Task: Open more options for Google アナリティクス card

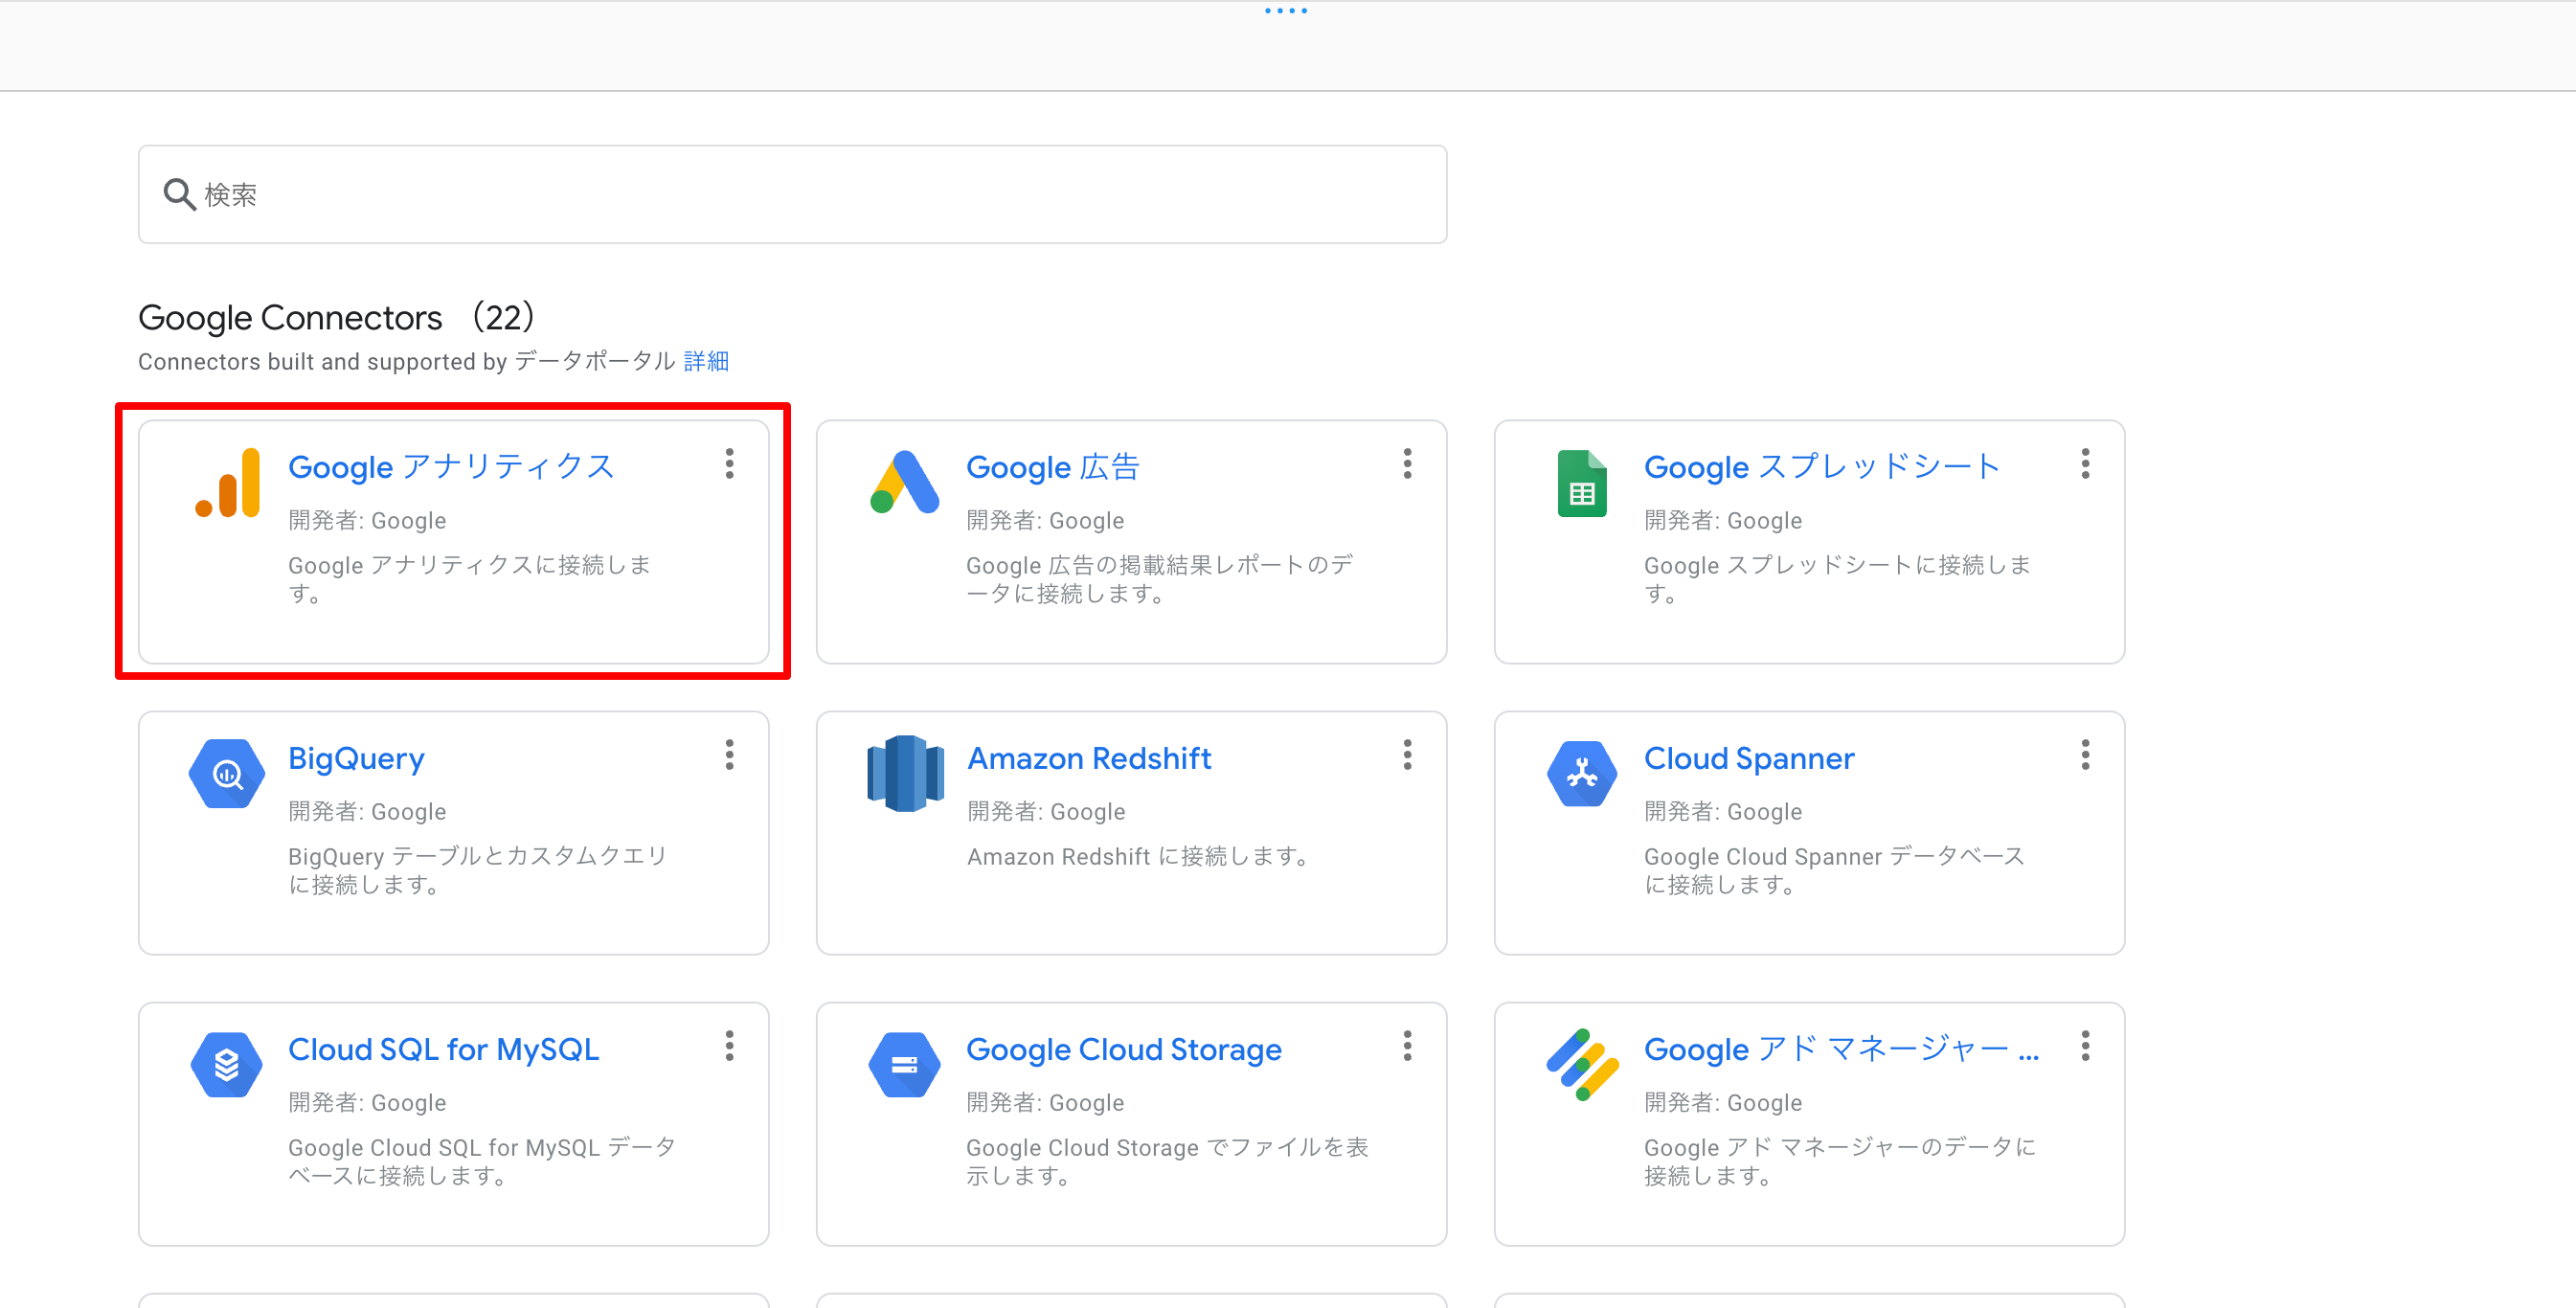Action: pyautogui.click(x=730, y=464)
